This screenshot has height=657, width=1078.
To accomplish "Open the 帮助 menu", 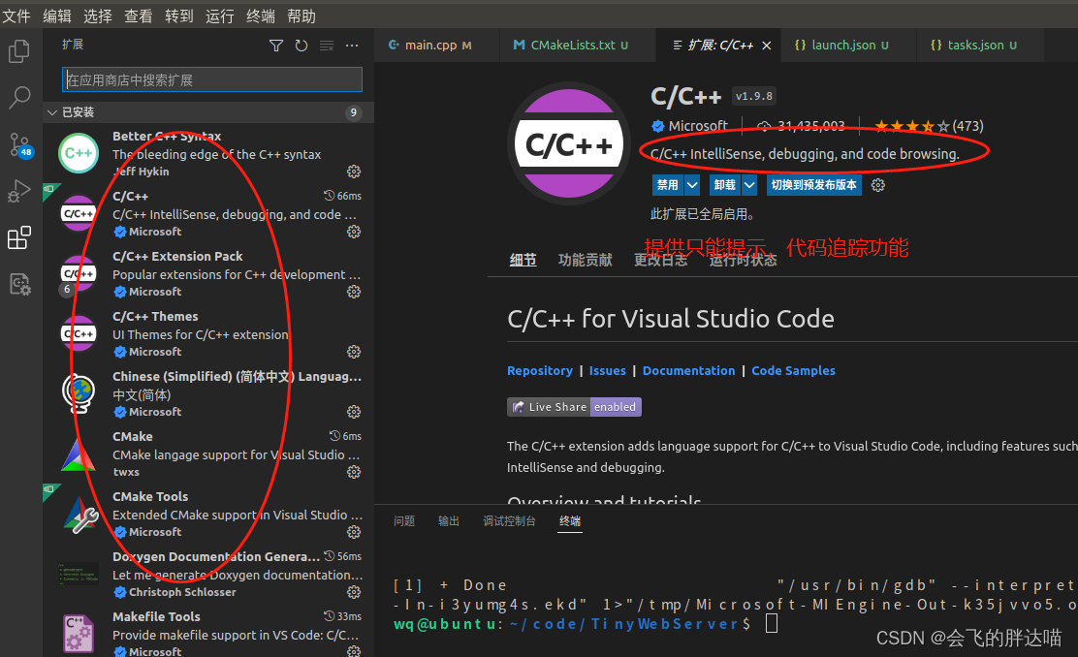I will point(301,16).
